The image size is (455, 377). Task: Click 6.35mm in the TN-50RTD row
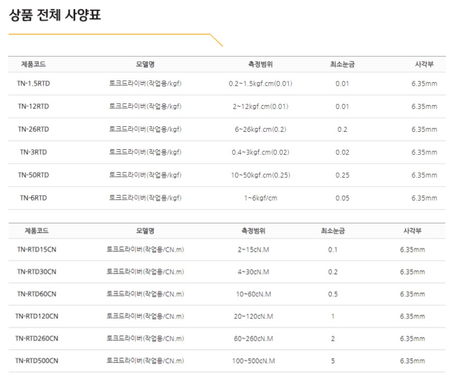pyautogui.click(x=424, y=175)
